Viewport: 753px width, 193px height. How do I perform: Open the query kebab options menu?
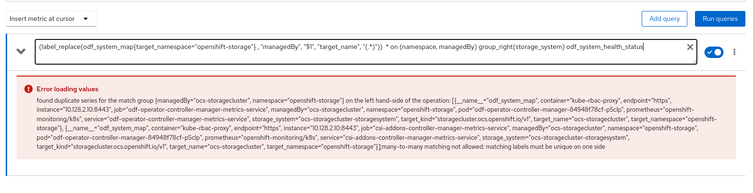(x=734, y=52)
